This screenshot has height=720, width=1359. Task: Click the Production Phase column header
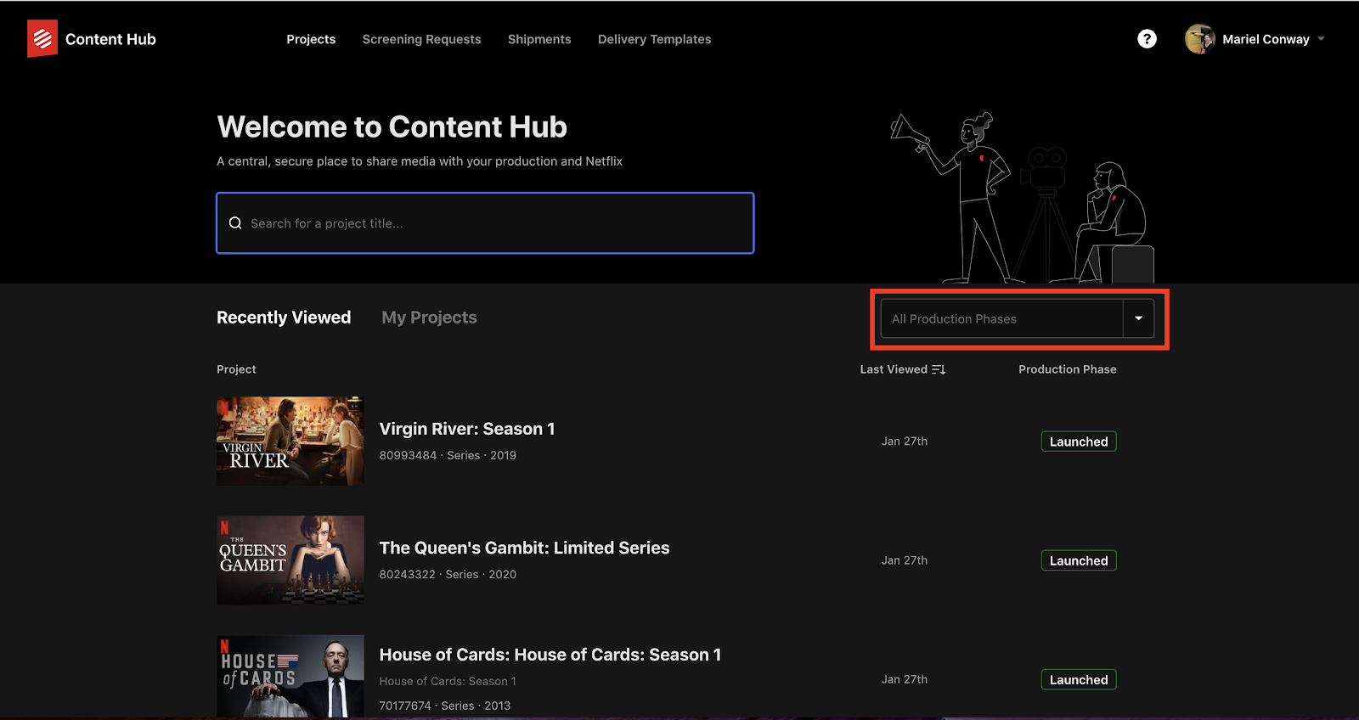[x=1068, y=369]
